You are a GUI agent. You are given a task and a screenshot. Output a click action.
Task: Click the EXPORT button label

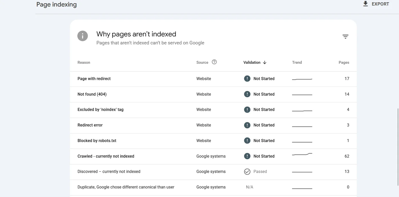pos(380,4)
